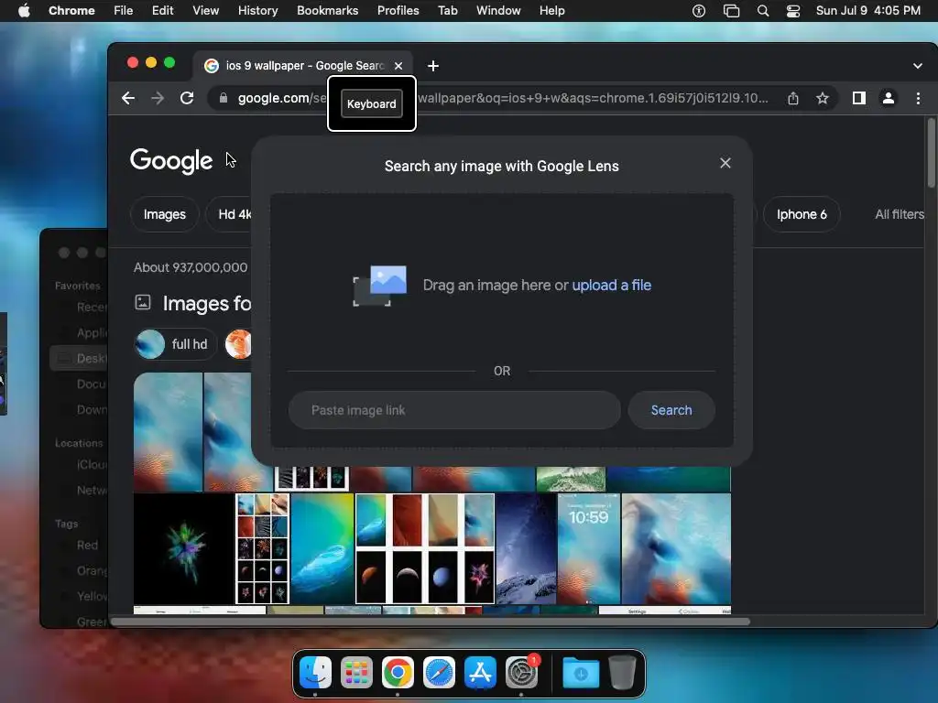Close the ios 9 wallpaper tab
The width and height of the screenshot is (938, 703).
click(398, 66)
